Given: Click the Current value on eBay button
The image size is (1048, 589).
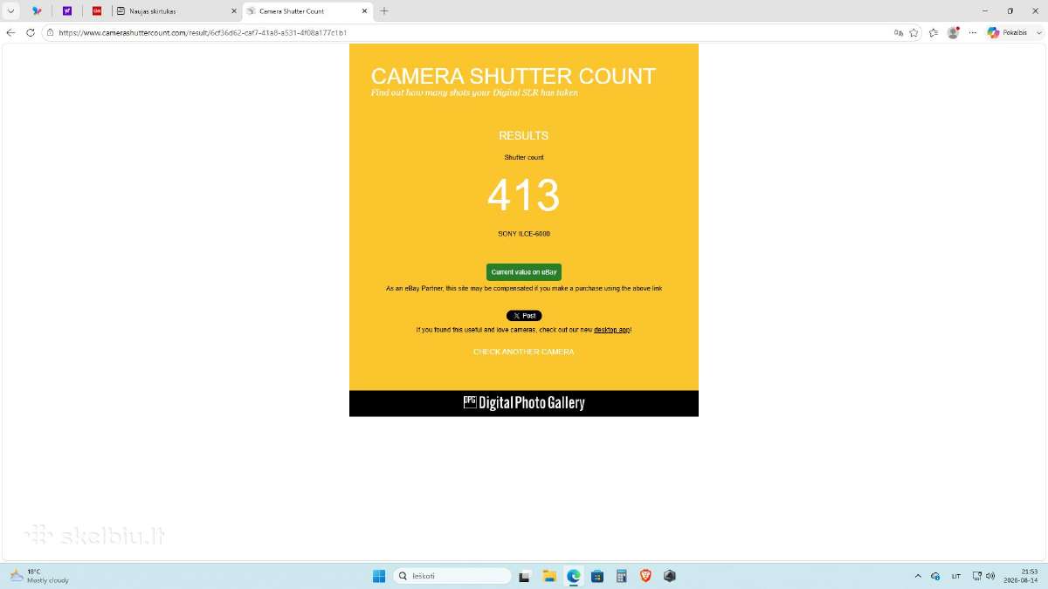Looking at the screenshot, I should 524,272.
